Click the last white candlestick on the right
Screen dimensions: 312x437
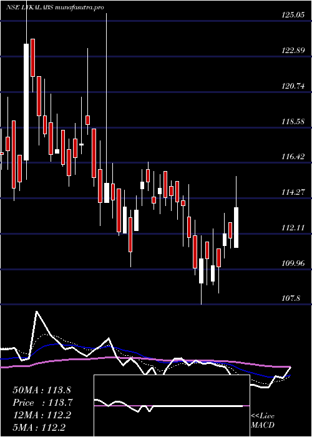(x=236, y=227)
